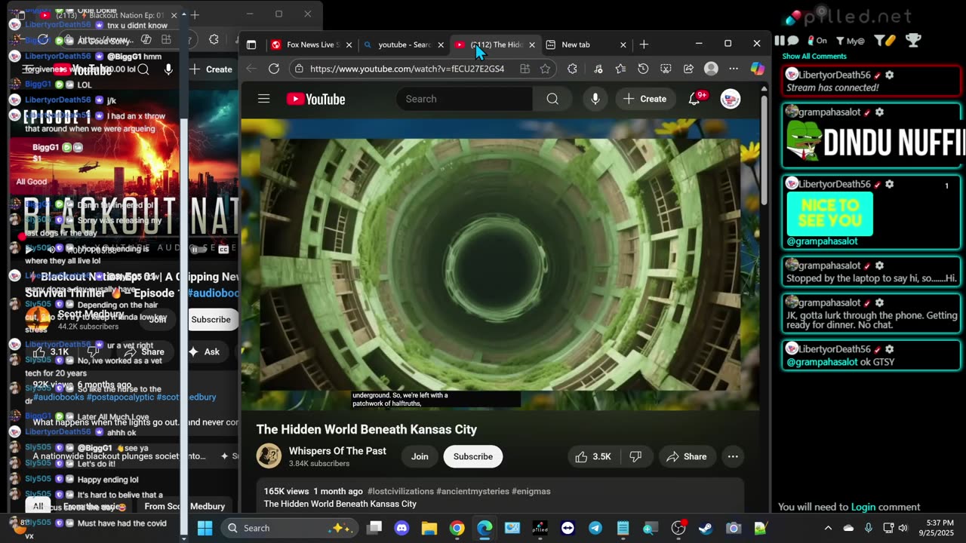Open Edge settings and more menu
This screenshot has width=966, height=543.
[734, 69]
